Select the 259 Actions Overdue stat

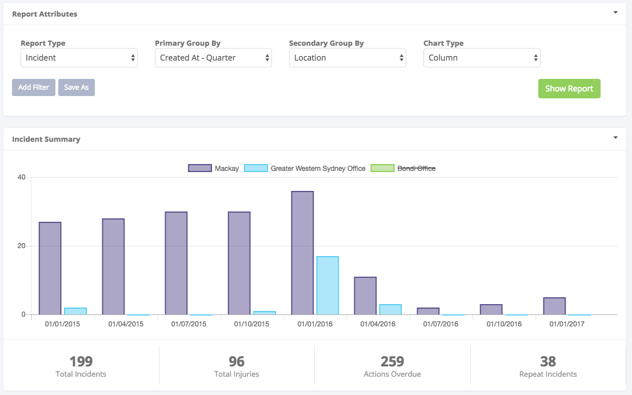point(392,366)
